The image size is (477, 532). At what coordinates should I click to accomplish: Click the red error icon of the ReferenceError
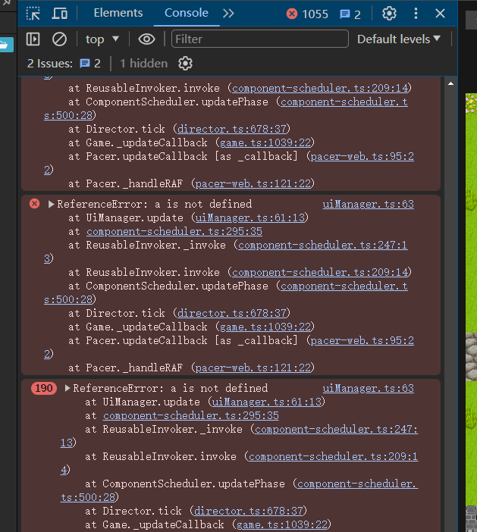pyautogui.click(x=35, y=204)
